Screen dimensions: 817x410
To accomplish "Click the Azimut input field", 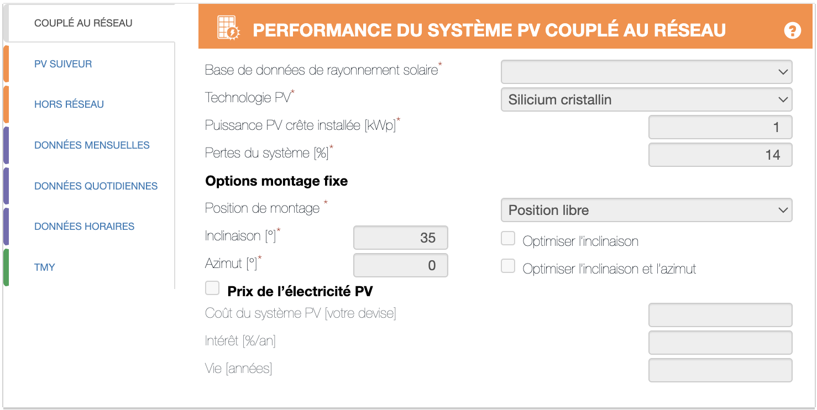I will click(x=400, y=266).
